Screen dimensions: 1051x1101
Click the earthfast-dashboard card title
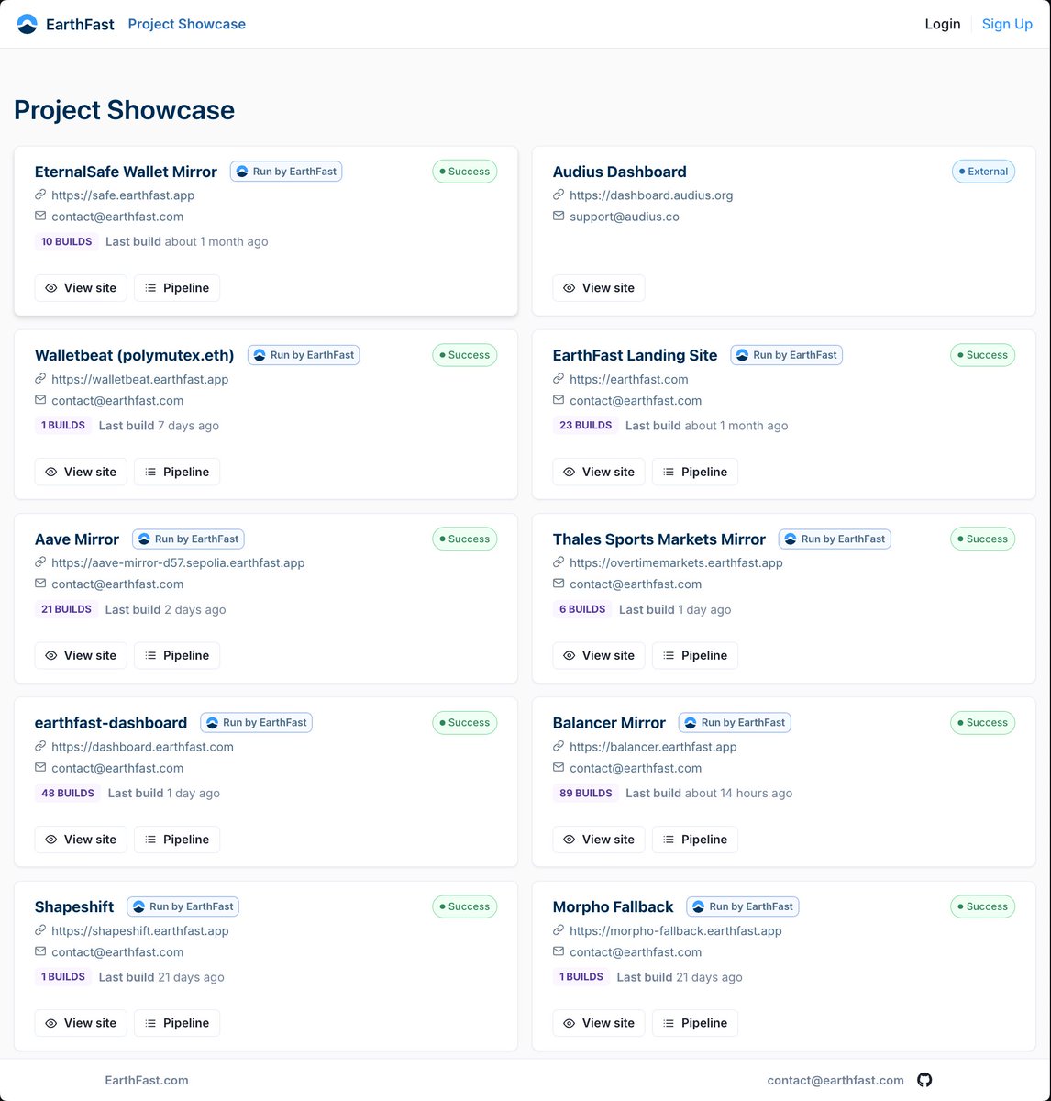point(111,723)
